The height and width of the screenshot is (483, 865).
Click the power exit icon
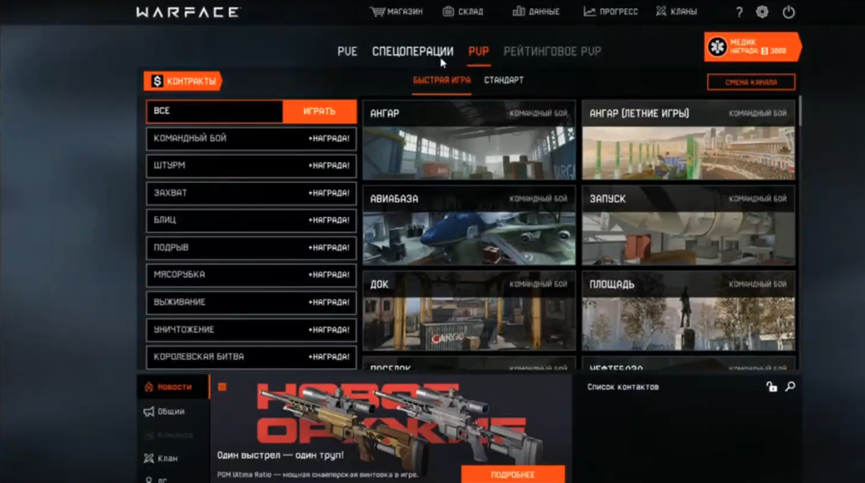click(x=788, y=12)
